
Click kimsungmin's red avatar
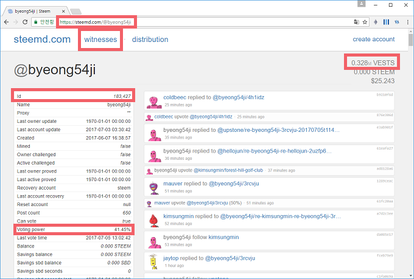point(153,221)
